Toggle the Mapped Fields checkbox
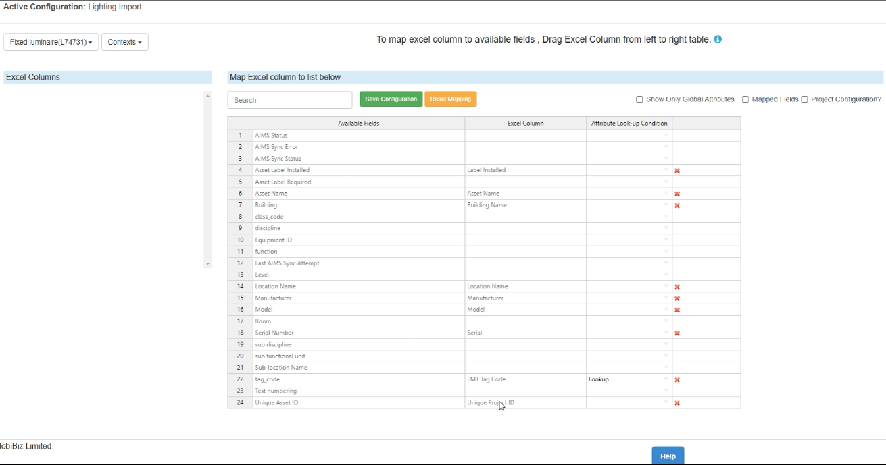The image size is (886, 465). coord(745,99)
